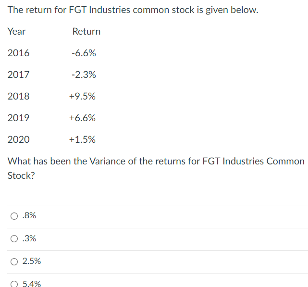The width and height of the screenshot is (308, 287).
Task: Click the -2.3% return value
Action: pyautogui.click(x=83, y=75)
